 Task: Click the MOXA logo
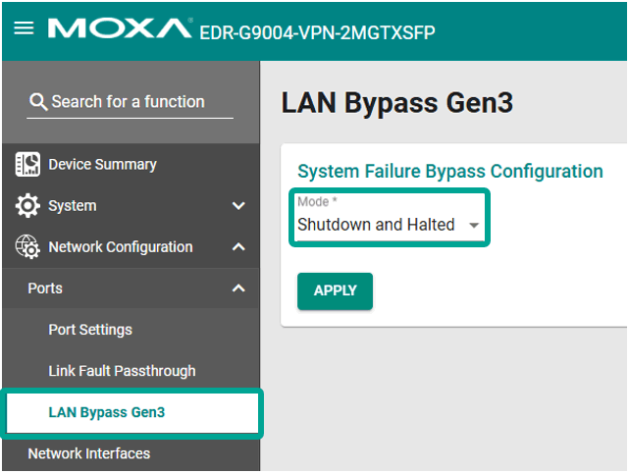pos(120,29)
